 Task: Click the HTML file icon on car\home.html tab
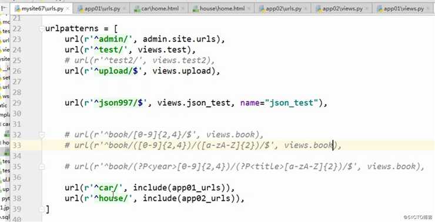(137, 9)
